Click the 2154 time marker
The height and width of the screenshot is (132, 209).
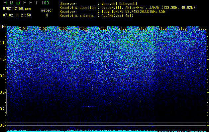[x=83, y=28]
